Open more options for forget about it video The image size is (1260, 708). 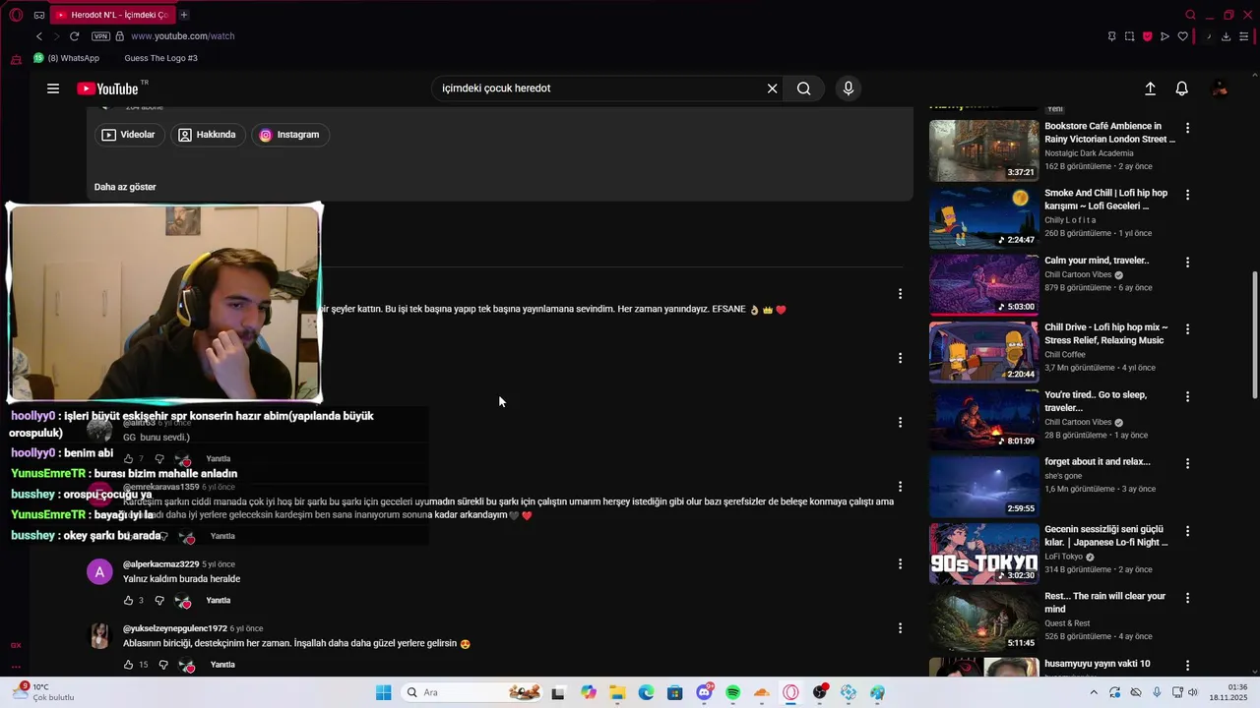click(x=1187, y=463)
